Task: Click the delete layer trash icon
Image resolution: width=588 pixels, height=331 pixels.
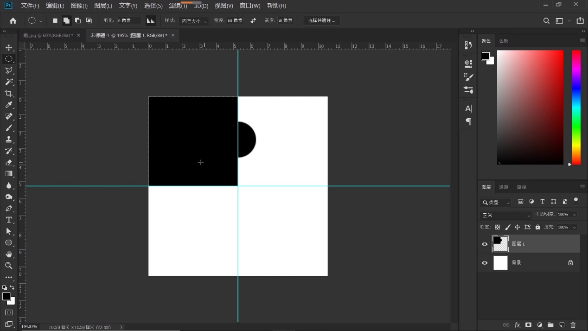Action: click(x=573, y=325)
